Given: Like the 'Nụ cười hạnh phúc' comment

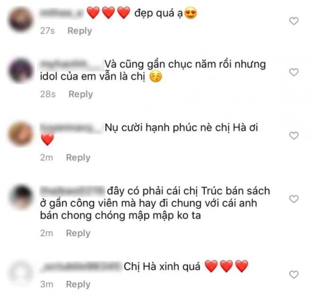Looking at the screenshot, I should [294, 135].
